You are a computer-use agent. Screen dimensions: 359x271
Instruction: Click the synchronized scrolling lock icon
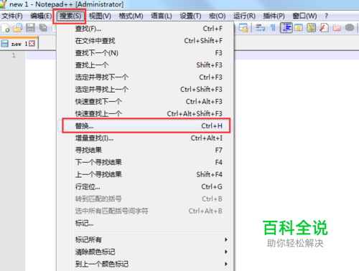243,28
